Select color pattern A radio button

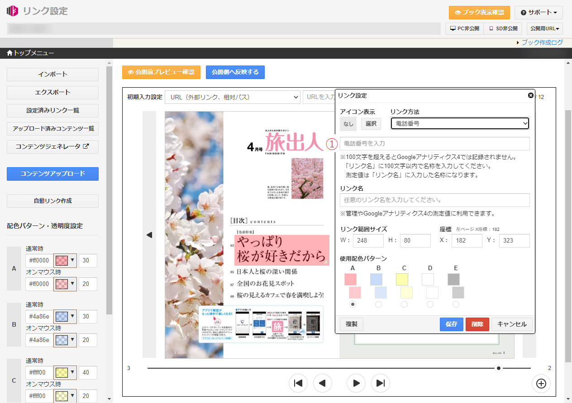pos(353,305)
